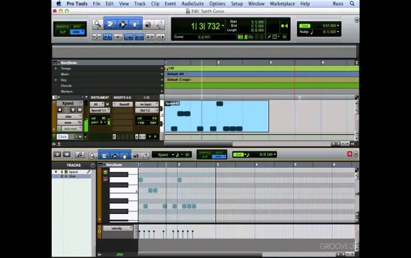Select the Grabber hand tool in the Edit toolbar

click(135, 24)
